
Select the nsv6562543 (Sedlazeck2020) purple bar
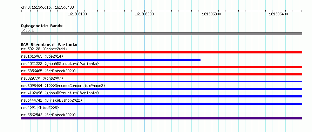tap(161, 118)
